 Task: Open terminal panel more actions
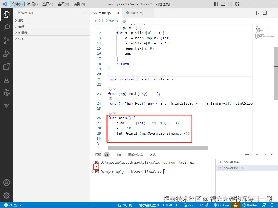point(258,155)
